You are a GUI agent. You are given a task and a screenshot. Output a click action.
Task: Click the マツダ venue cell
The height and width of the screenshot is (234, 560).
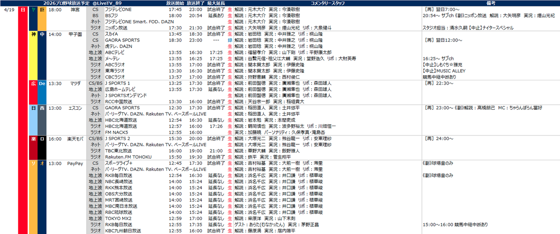click(76, 83)
